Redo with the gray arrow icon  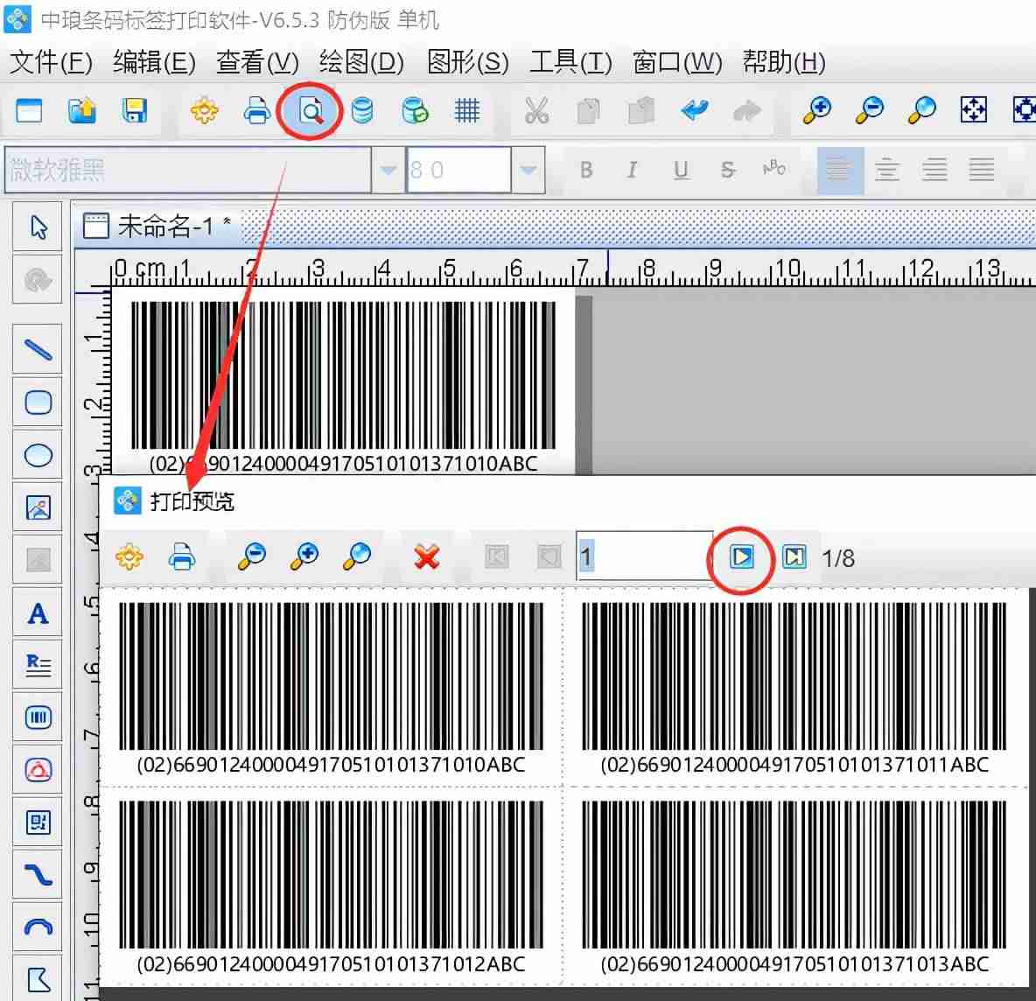(x=746, y=111)
